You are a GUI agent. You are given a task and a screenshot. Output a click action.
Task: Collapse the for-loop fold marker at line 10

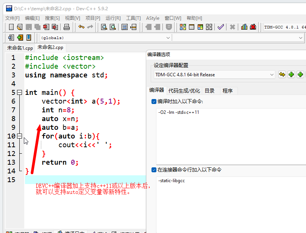[20, 136]
